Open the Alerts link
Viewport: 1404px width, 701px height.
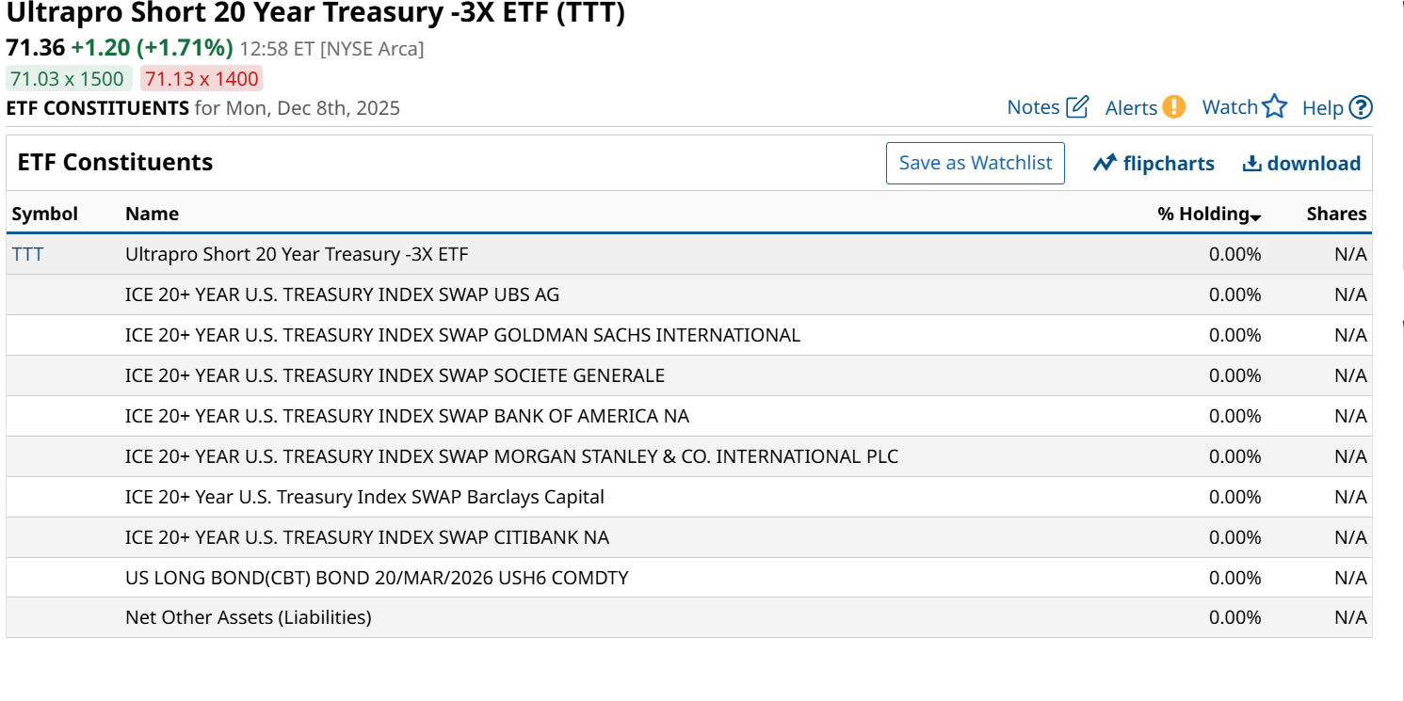tap(1131, 108)
